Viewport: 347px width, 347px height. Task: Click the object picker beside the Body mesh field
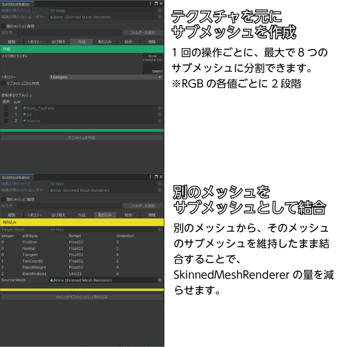160,11
